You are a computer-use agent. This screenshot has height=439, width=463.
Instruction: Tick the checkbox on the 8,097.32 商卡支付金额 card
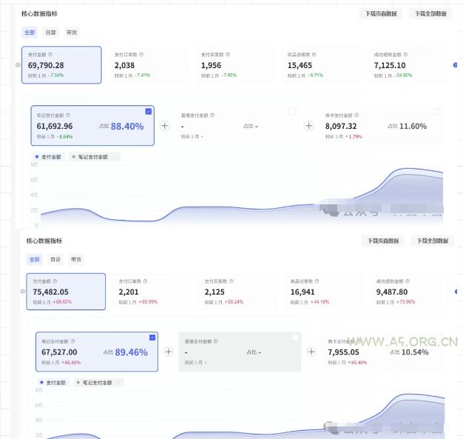click(x=436, y=111)
